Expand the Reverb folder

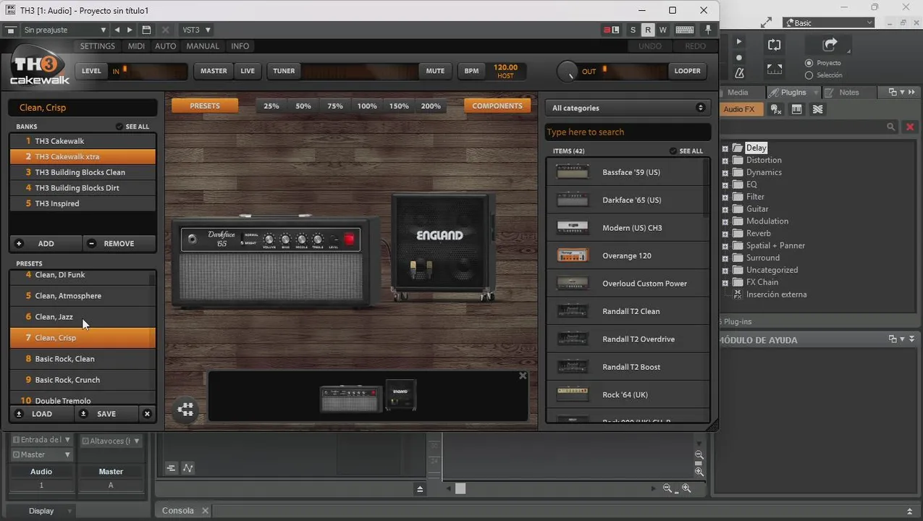tap(725, 233)
